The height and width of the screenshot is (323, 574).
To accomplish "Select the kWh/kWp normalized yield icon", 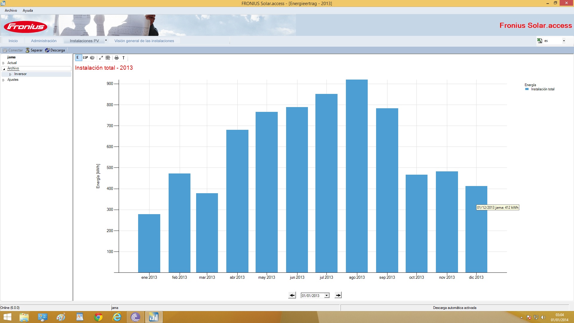I will pyautogui.click(x=108, y=58).
